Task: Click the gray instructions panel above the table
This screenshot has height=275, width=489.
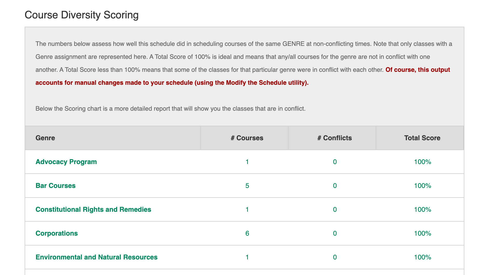Action: click(x=244, y=75)
